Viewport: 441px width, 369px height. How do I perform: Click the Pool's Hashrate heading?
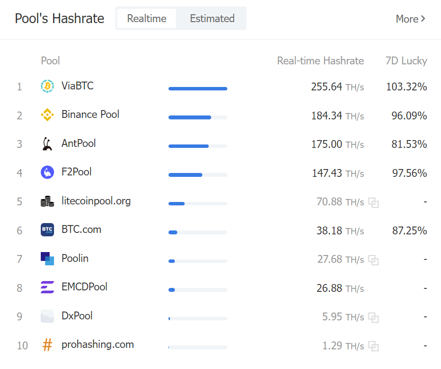click(x=59, y=19)
